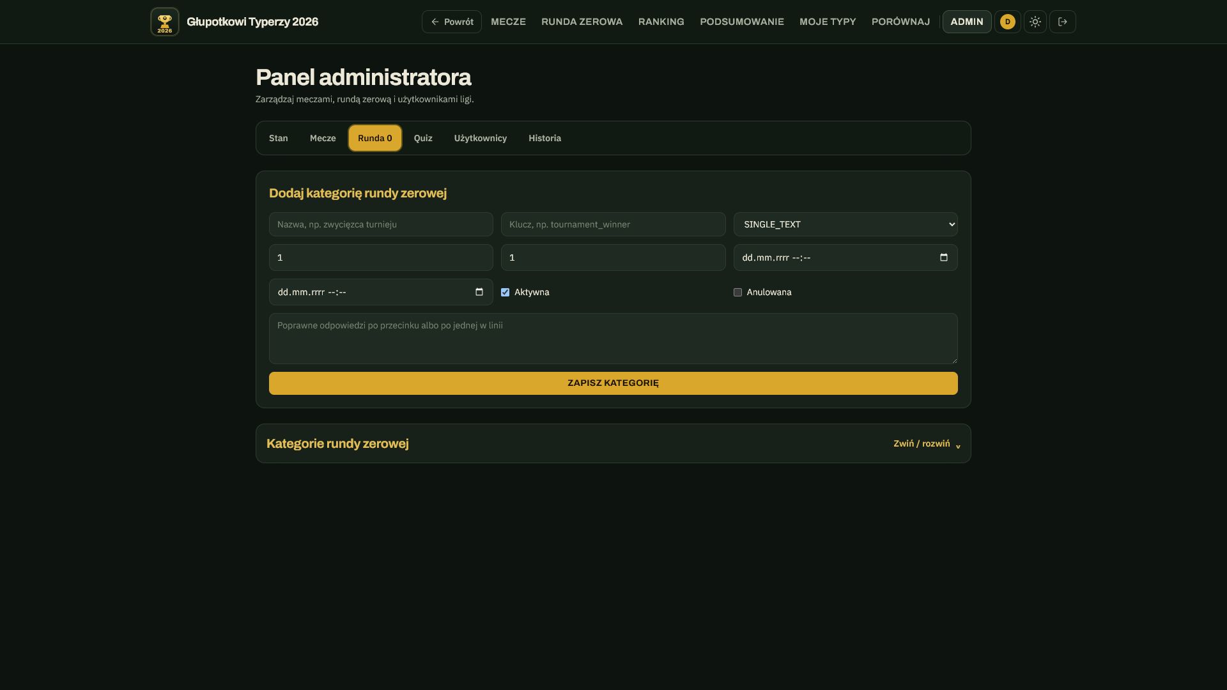Viewport: 1227px width, 690px height.
Task: Toggle light theme with sun icon
Action: coord(1035,22)
